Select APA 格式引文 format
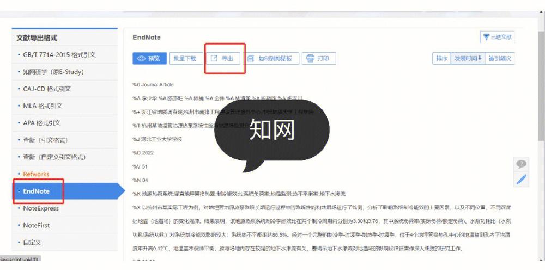The height and width of the screenshot is (272, 545). pyautogui.click(x=65, y=123)
